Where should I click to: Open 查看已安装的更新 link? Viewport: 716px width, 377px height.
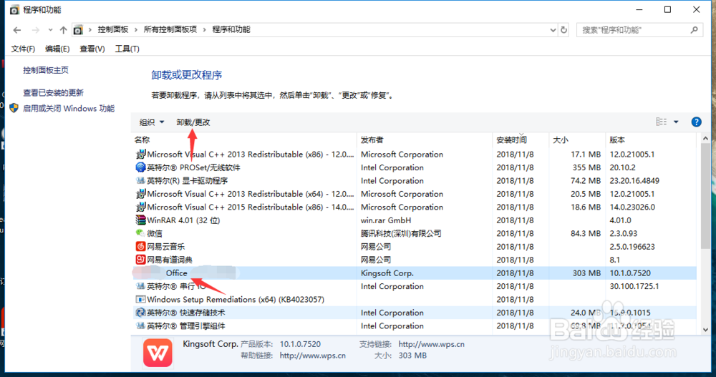54,93
